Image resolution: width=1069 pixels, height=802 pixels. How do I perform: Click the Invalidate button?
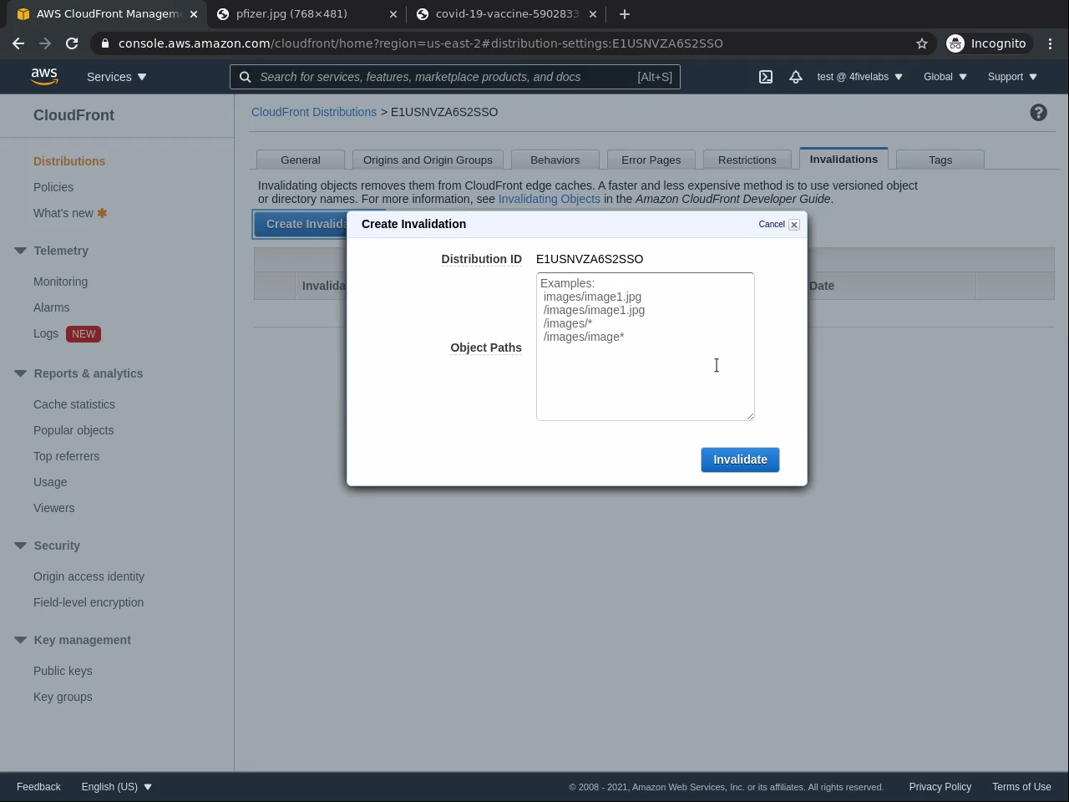(740, 459)
